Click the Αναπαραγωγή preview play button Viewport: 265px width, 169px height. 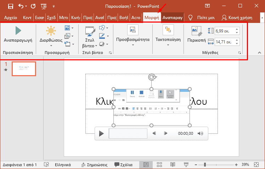pos(18,34)
